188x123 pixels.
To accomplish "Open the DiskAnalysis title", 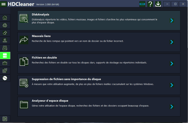I will tap(40, 15).
